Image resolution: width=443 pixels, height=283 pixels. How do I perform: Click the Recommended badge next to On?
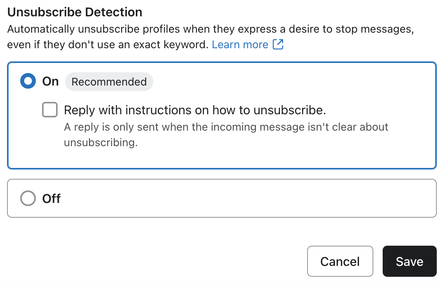tap(109, 82)
